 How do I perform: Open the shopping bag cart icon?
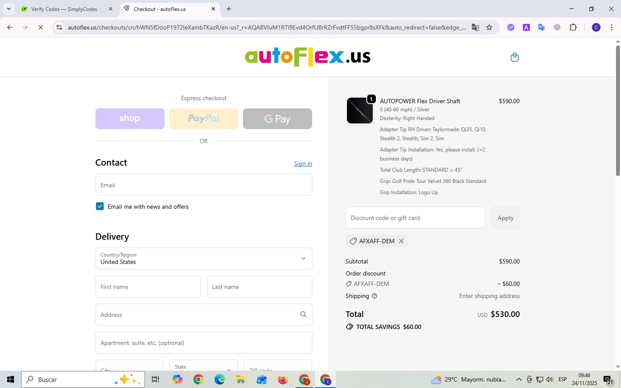click(x=515, y=57)
